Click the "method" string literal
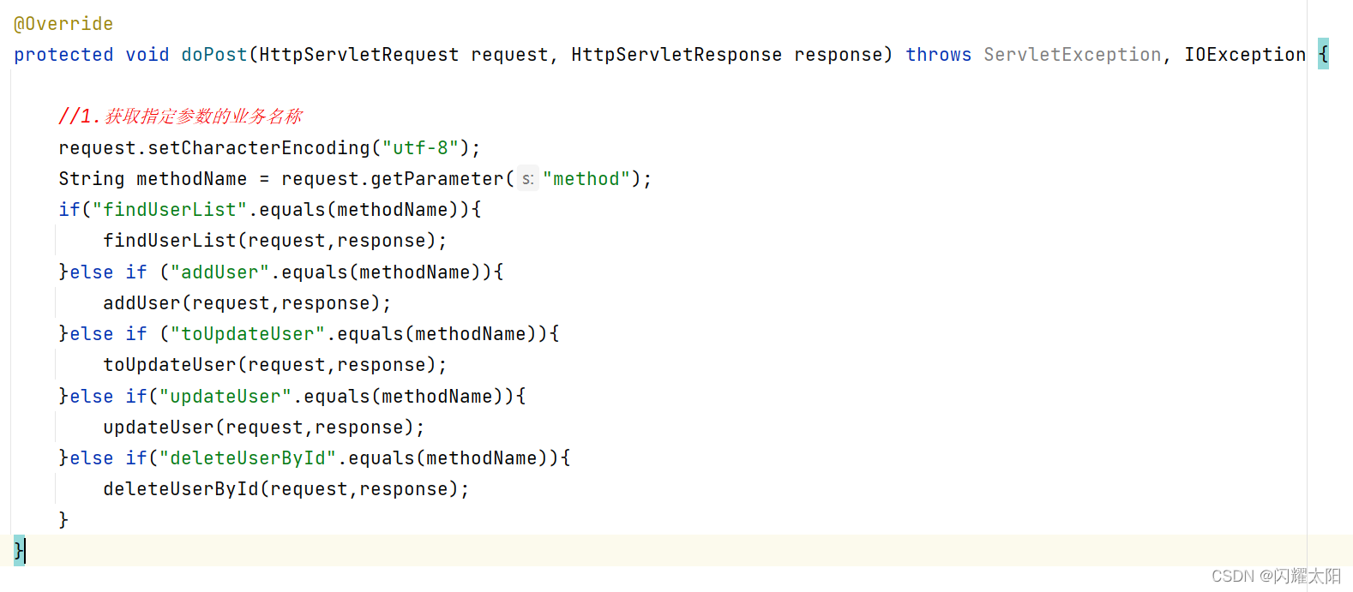This screenshot has height=592, width=1353. click(587, 179)
